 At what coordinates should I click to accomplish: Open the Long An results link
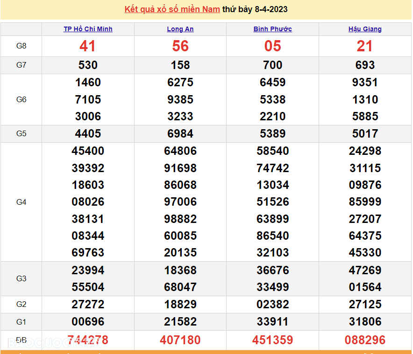pyautogui.click(x=180, y=29)
